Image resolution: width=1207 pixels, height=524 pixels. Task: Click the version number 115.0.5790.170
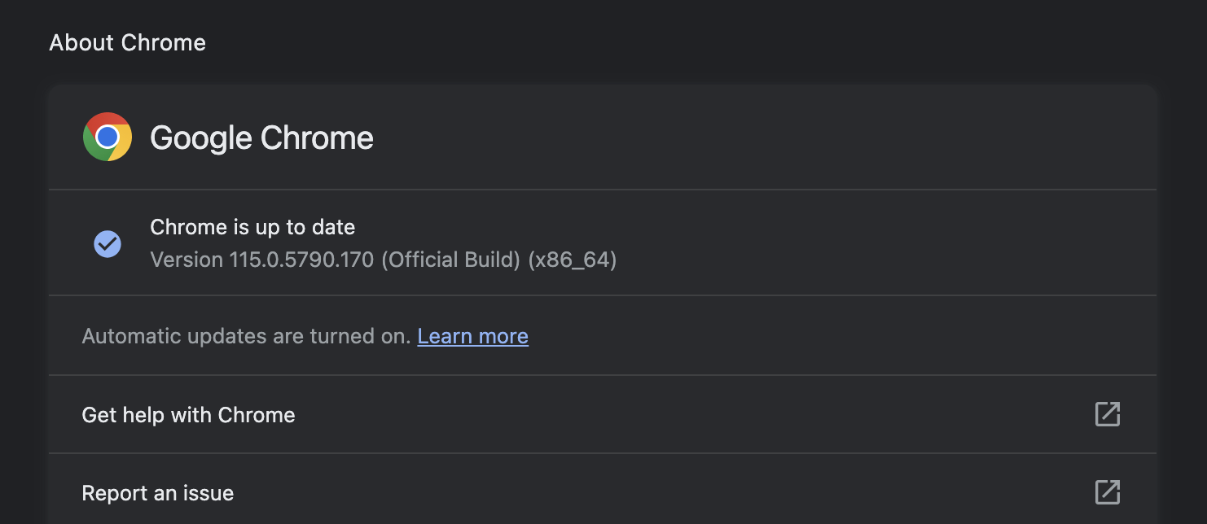tap(301, 260)
